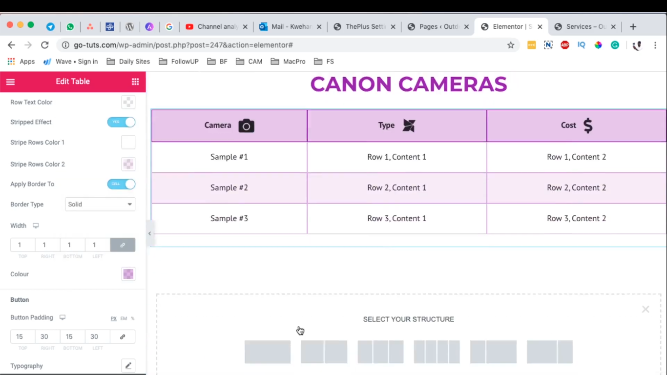Image resolution: width=667 pixels, height=375 pixels.
Task: Click the camera icon in the table header
Action: (247, 126)
